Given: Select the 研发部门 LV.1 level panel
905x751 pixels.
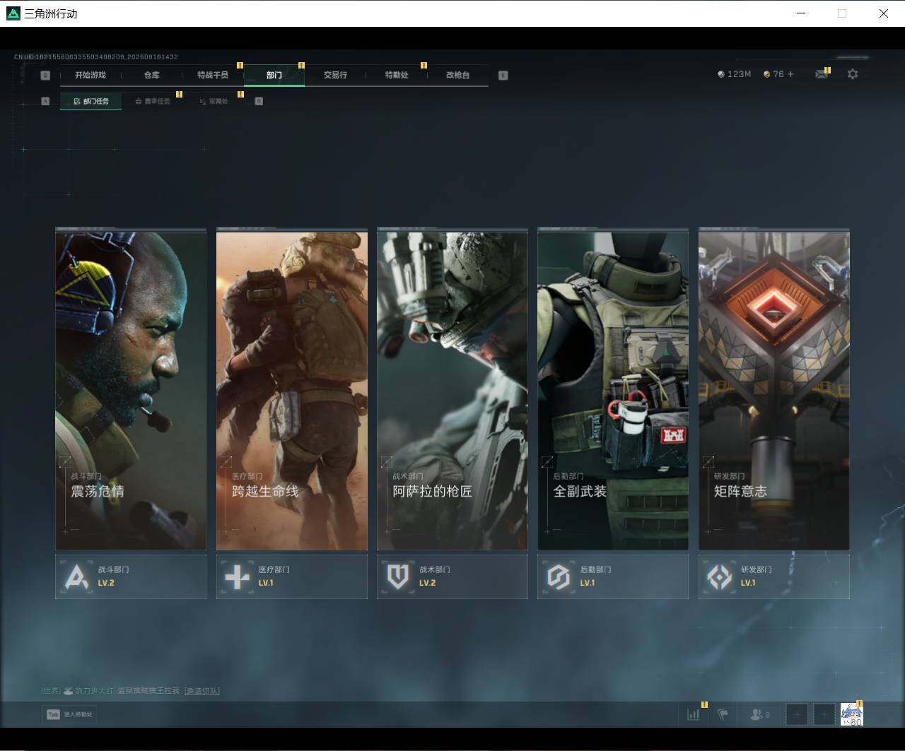Looking at the screenshot, I should pyautogui.click(x=774, y=576).
